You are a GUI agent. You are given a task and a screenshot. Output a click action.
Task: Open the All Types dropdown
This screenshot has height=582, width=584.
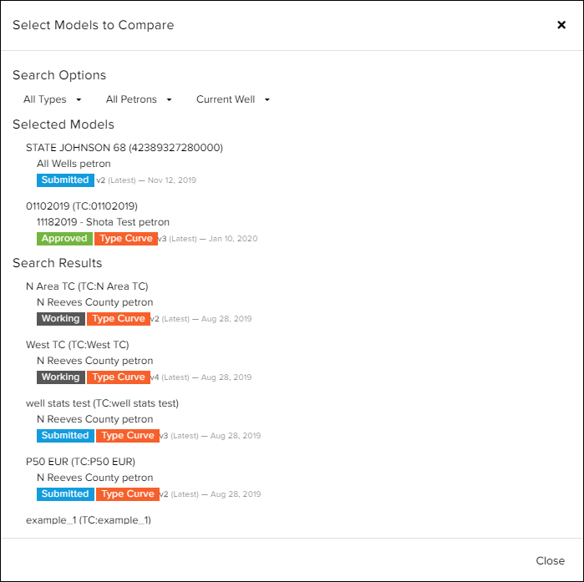(53, 99)
